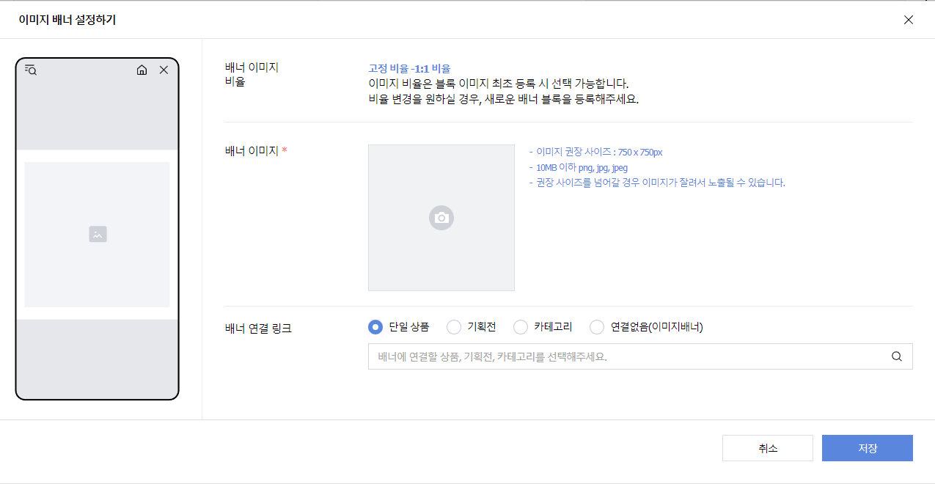The image size is (935, 484).
Task: Click the 저장 button
Action: pyautogui.click(x=868, y=448)
